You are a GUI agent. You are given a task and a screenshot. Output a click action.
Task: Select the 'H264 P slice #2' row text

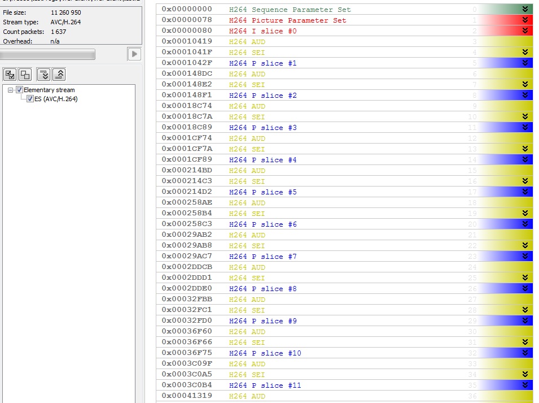tap(262, 96)
